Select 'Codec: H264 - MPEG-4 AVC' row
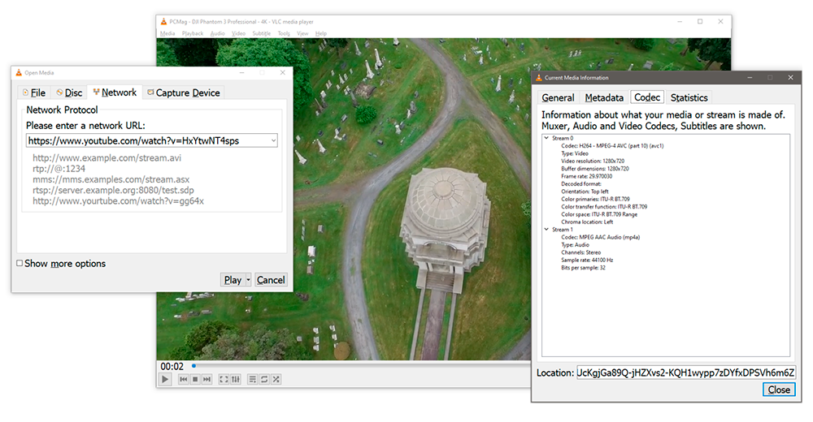Viewport: 813px width, 422px height. pyautogui.click(x=612, y=146)
